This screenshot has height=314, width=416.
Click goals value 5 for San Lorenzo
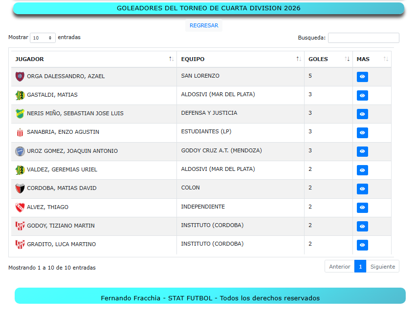click(310, 76)
